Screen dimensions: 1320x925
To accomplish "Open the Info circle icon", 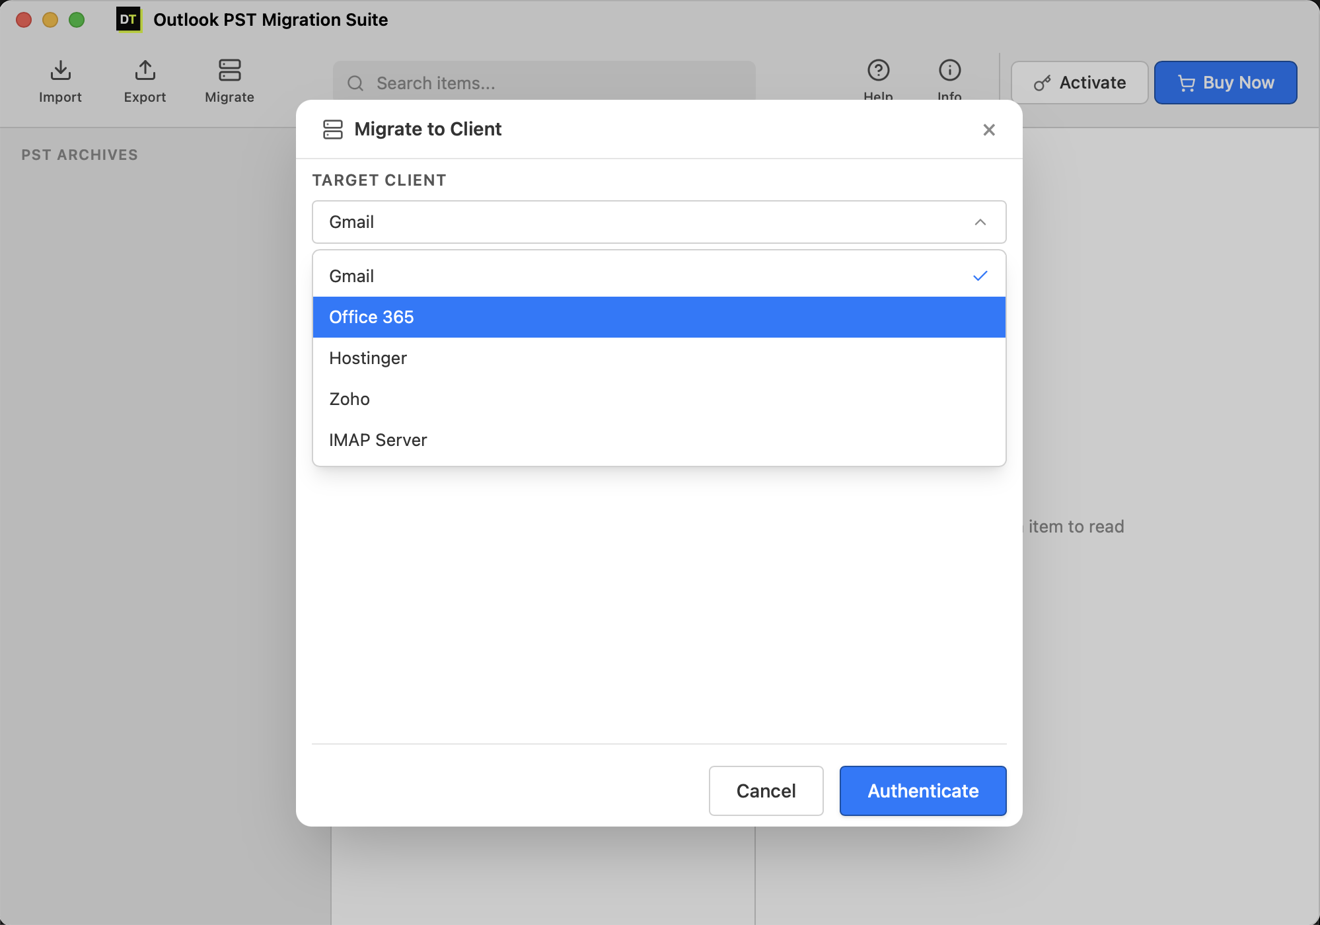I will tap(949, 70).
